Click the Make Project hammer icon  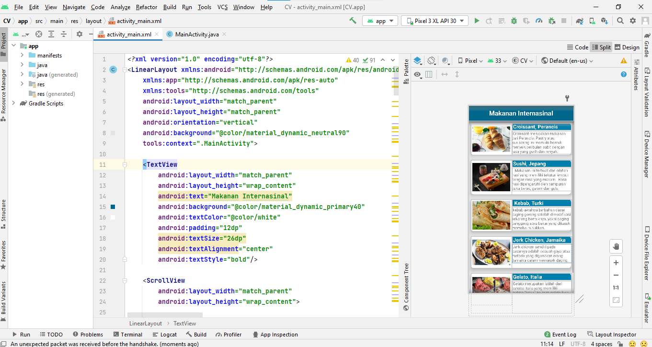pos(353,21)
